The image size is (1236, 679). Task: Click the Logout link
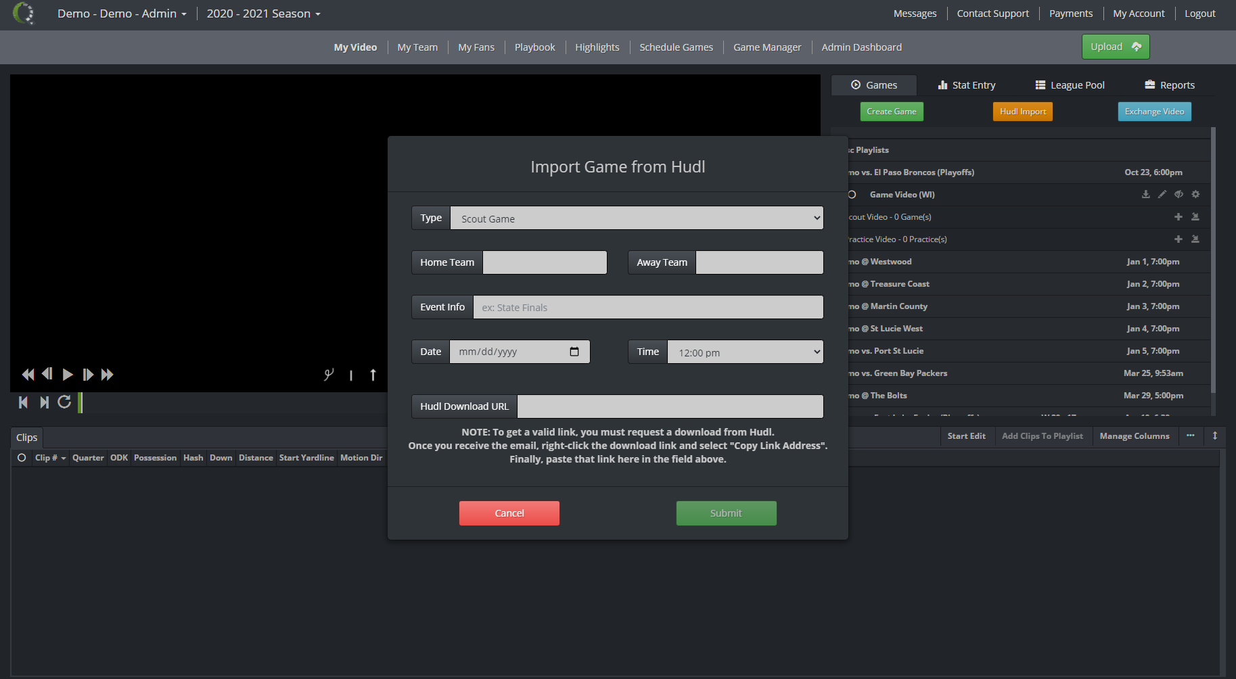click(x=1200, y=14)
